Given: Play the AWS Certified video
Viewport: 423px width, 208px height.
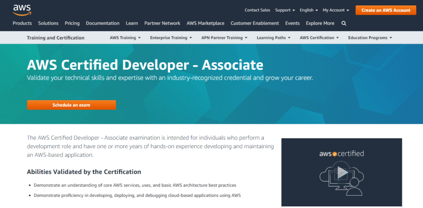Looking at the screenshot, I should pos(342,173).
